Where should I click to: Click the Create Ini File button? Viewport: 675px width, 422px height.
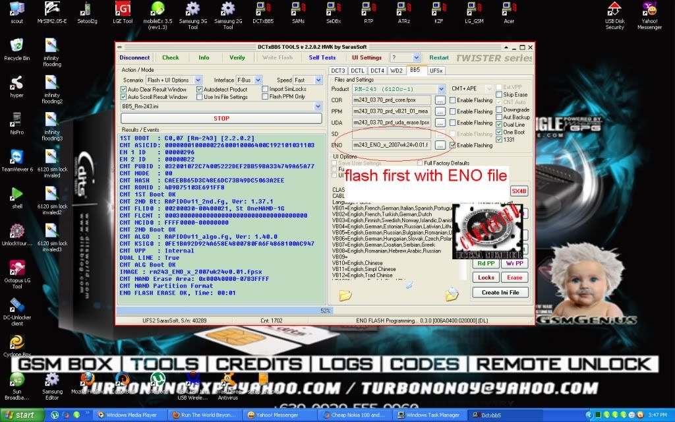(500, 292)
